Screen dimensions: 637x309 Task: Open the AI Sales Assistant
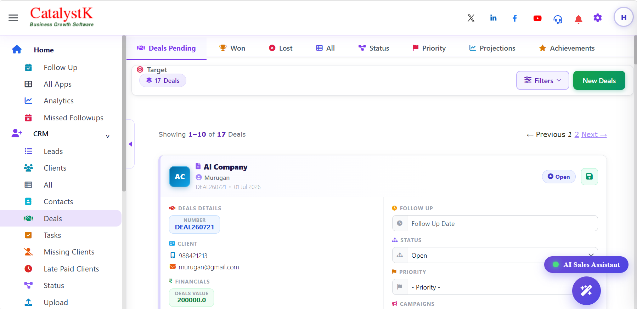586,264
